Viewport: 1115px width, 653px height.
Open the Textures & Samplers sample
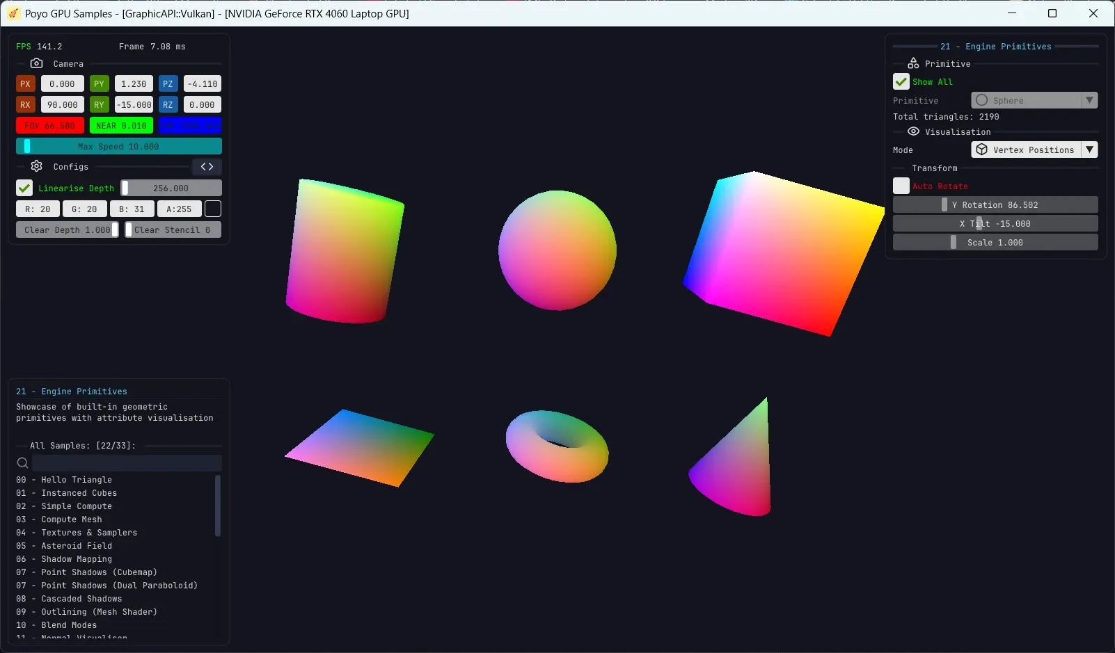(88, 533)
